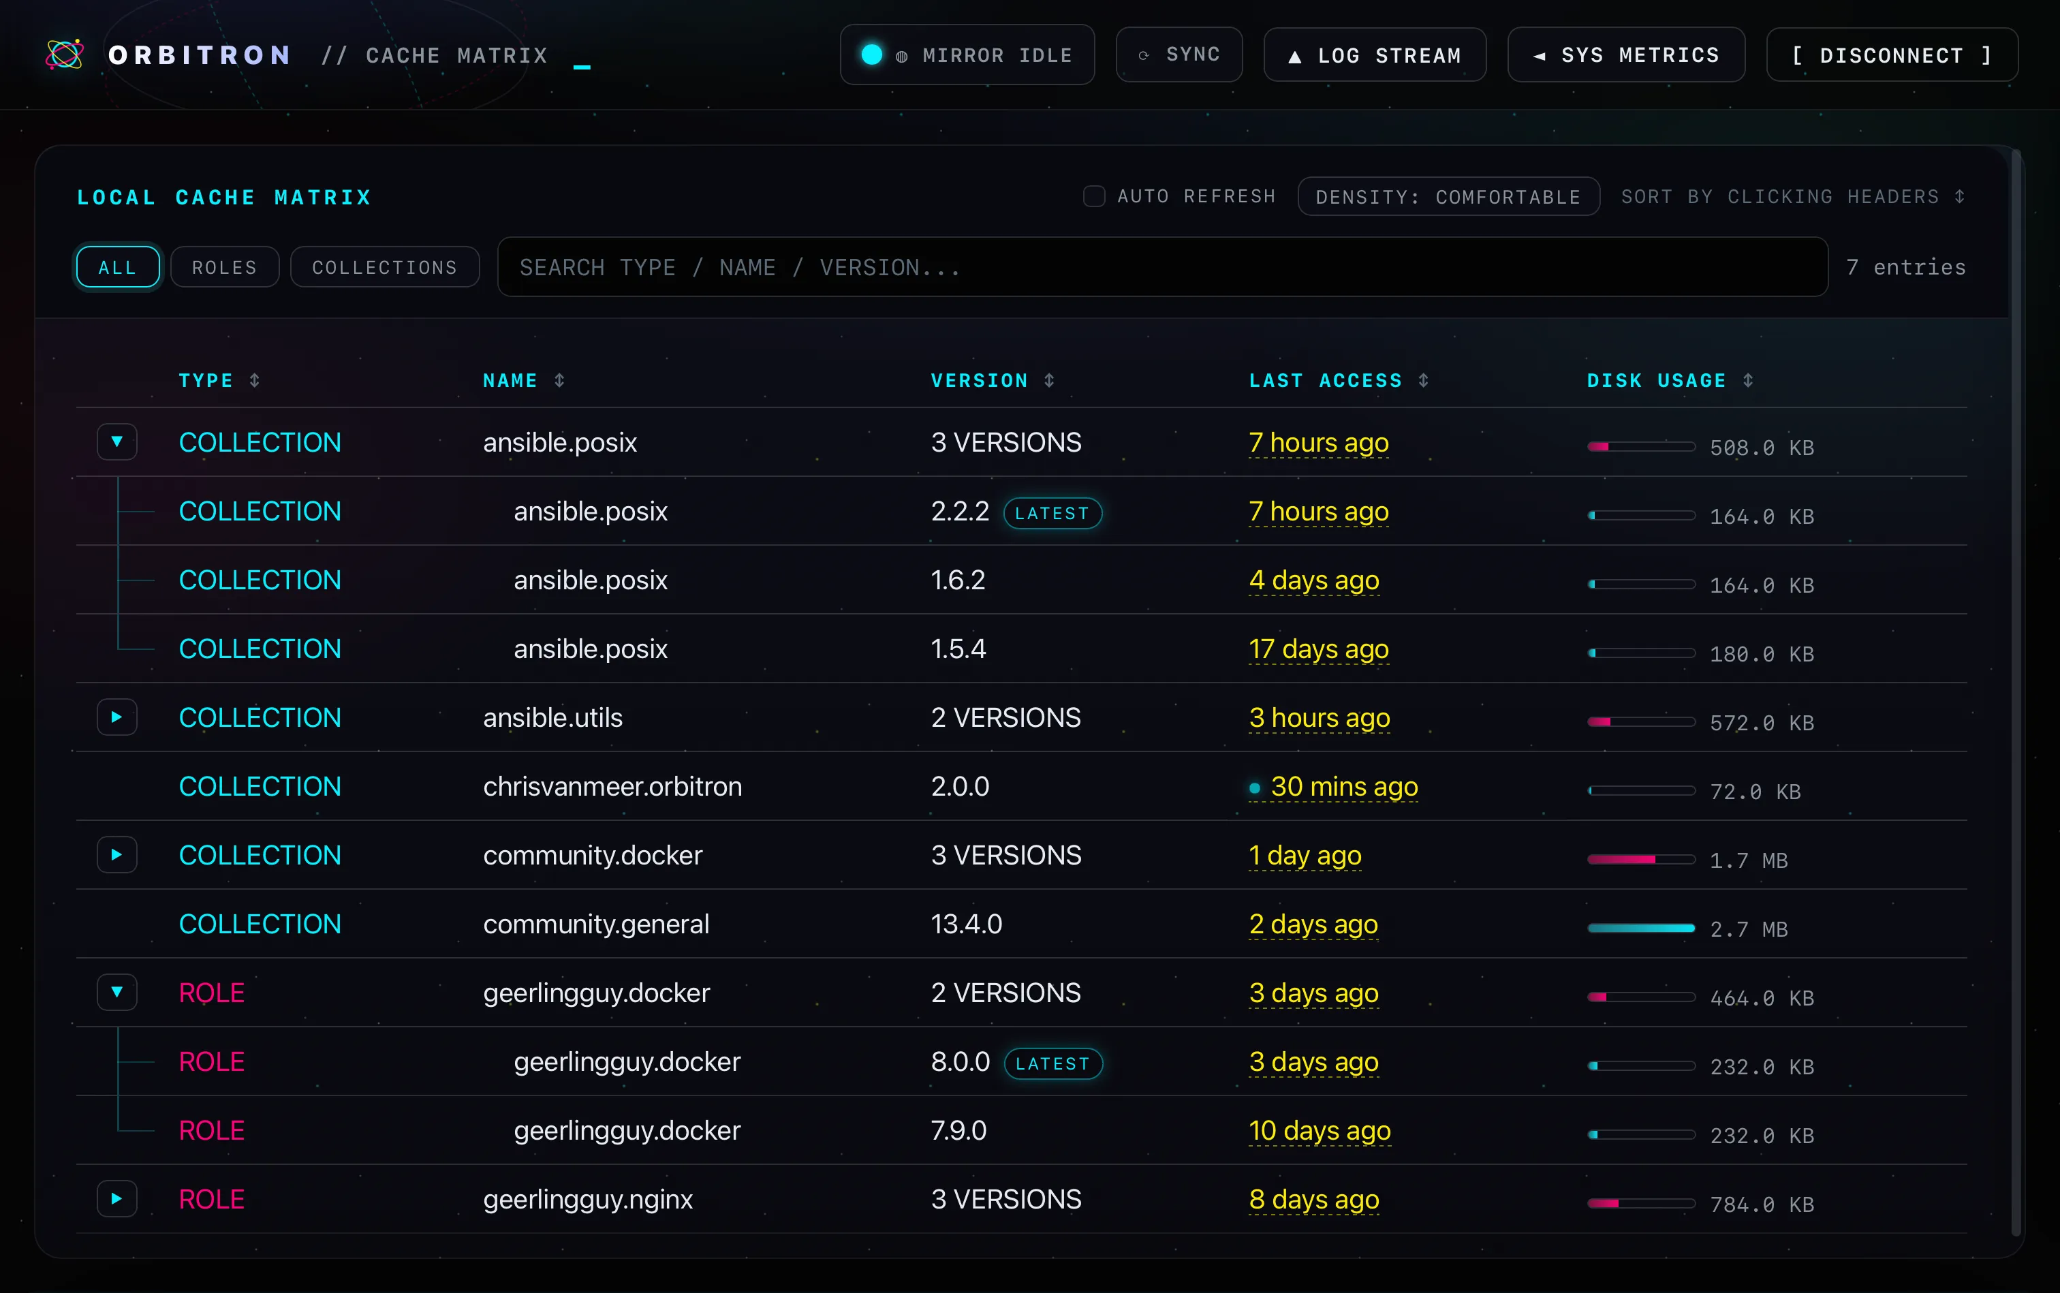This screenshot has width=2060, height=1293.
Task: Click the Log Stream triangle icon
Action: coord(1295,57)
